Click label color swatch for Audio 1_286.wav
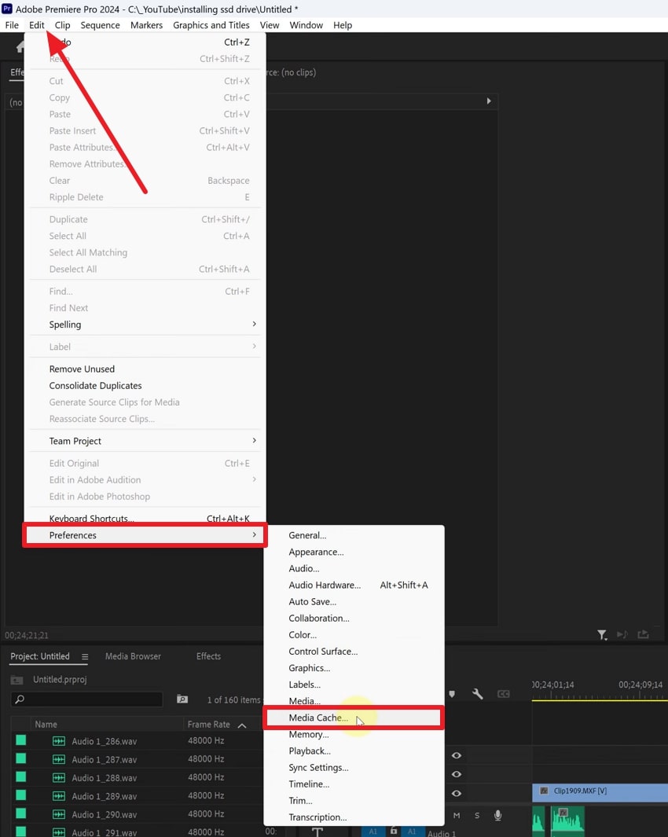The width and height of the screenshot is (668, 837). (20, 740)
